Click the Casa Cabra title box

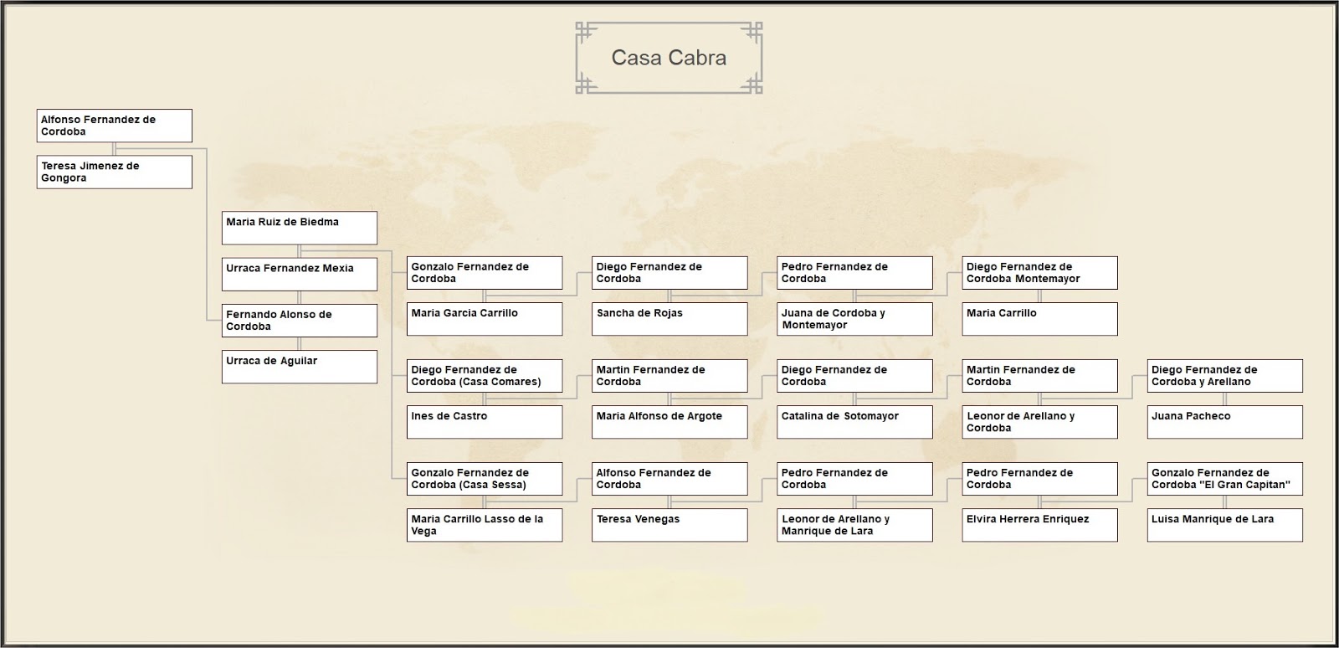click(669, 58)
